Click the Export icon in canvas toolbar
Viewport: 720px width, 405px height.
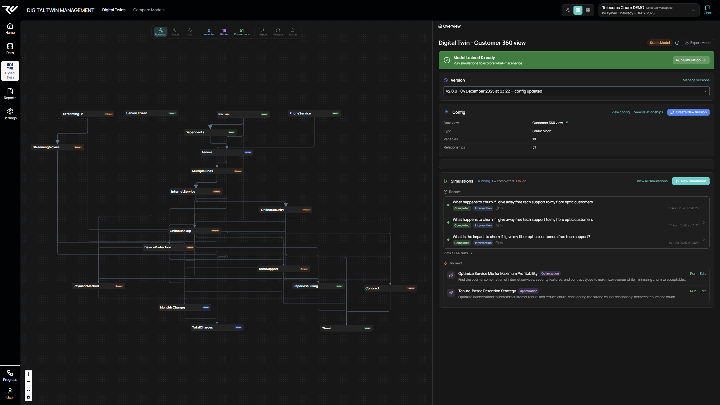coord(263,31)
